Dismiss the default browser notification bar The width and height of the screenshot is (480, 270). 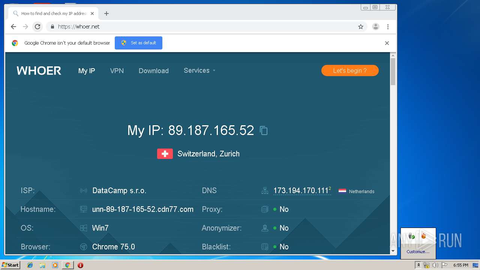click(x=387, y=43)
